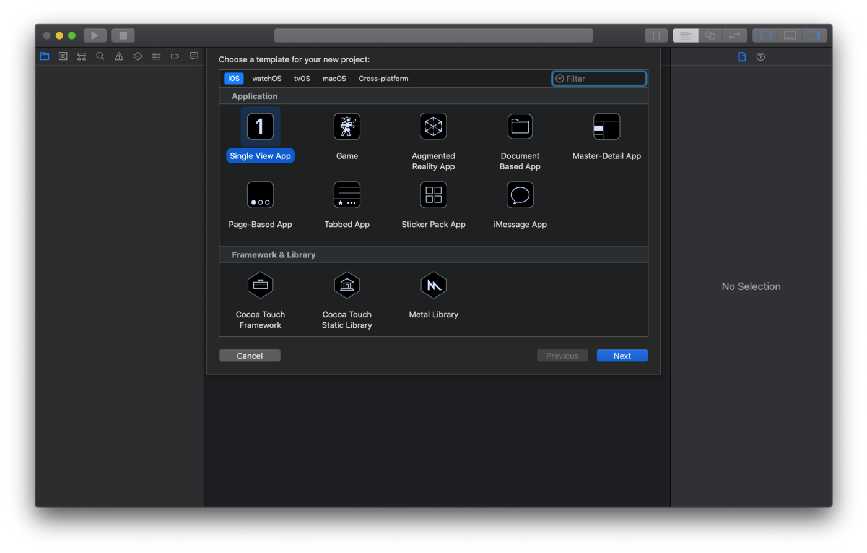Click the activity status bar in toolbar
This screenshot has width=867, height=553.
(434, 36)
